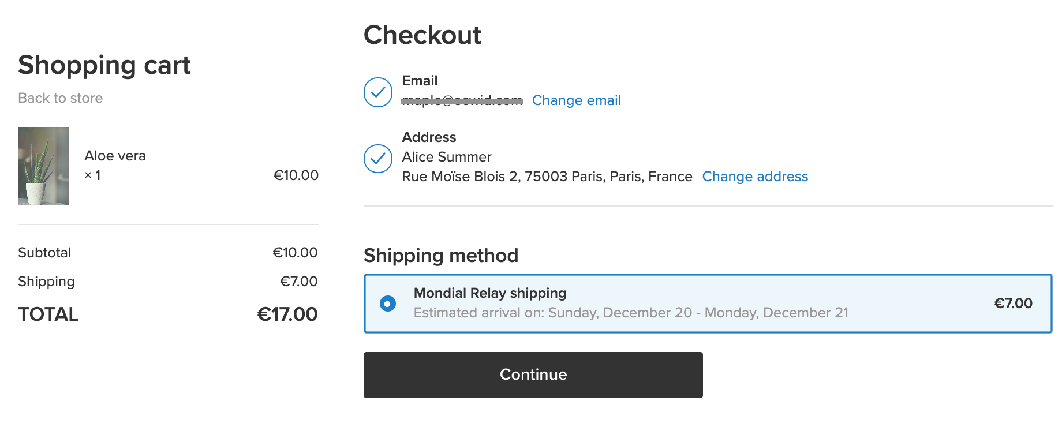1062x427 pixels.
Task: Click the Aloe vera quantity × 1
Action: [x=93, y=175]
